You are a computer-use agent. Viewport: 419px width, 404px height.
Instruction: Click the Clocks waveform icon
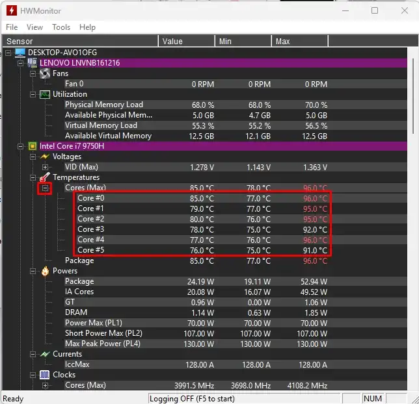[44, 375]
